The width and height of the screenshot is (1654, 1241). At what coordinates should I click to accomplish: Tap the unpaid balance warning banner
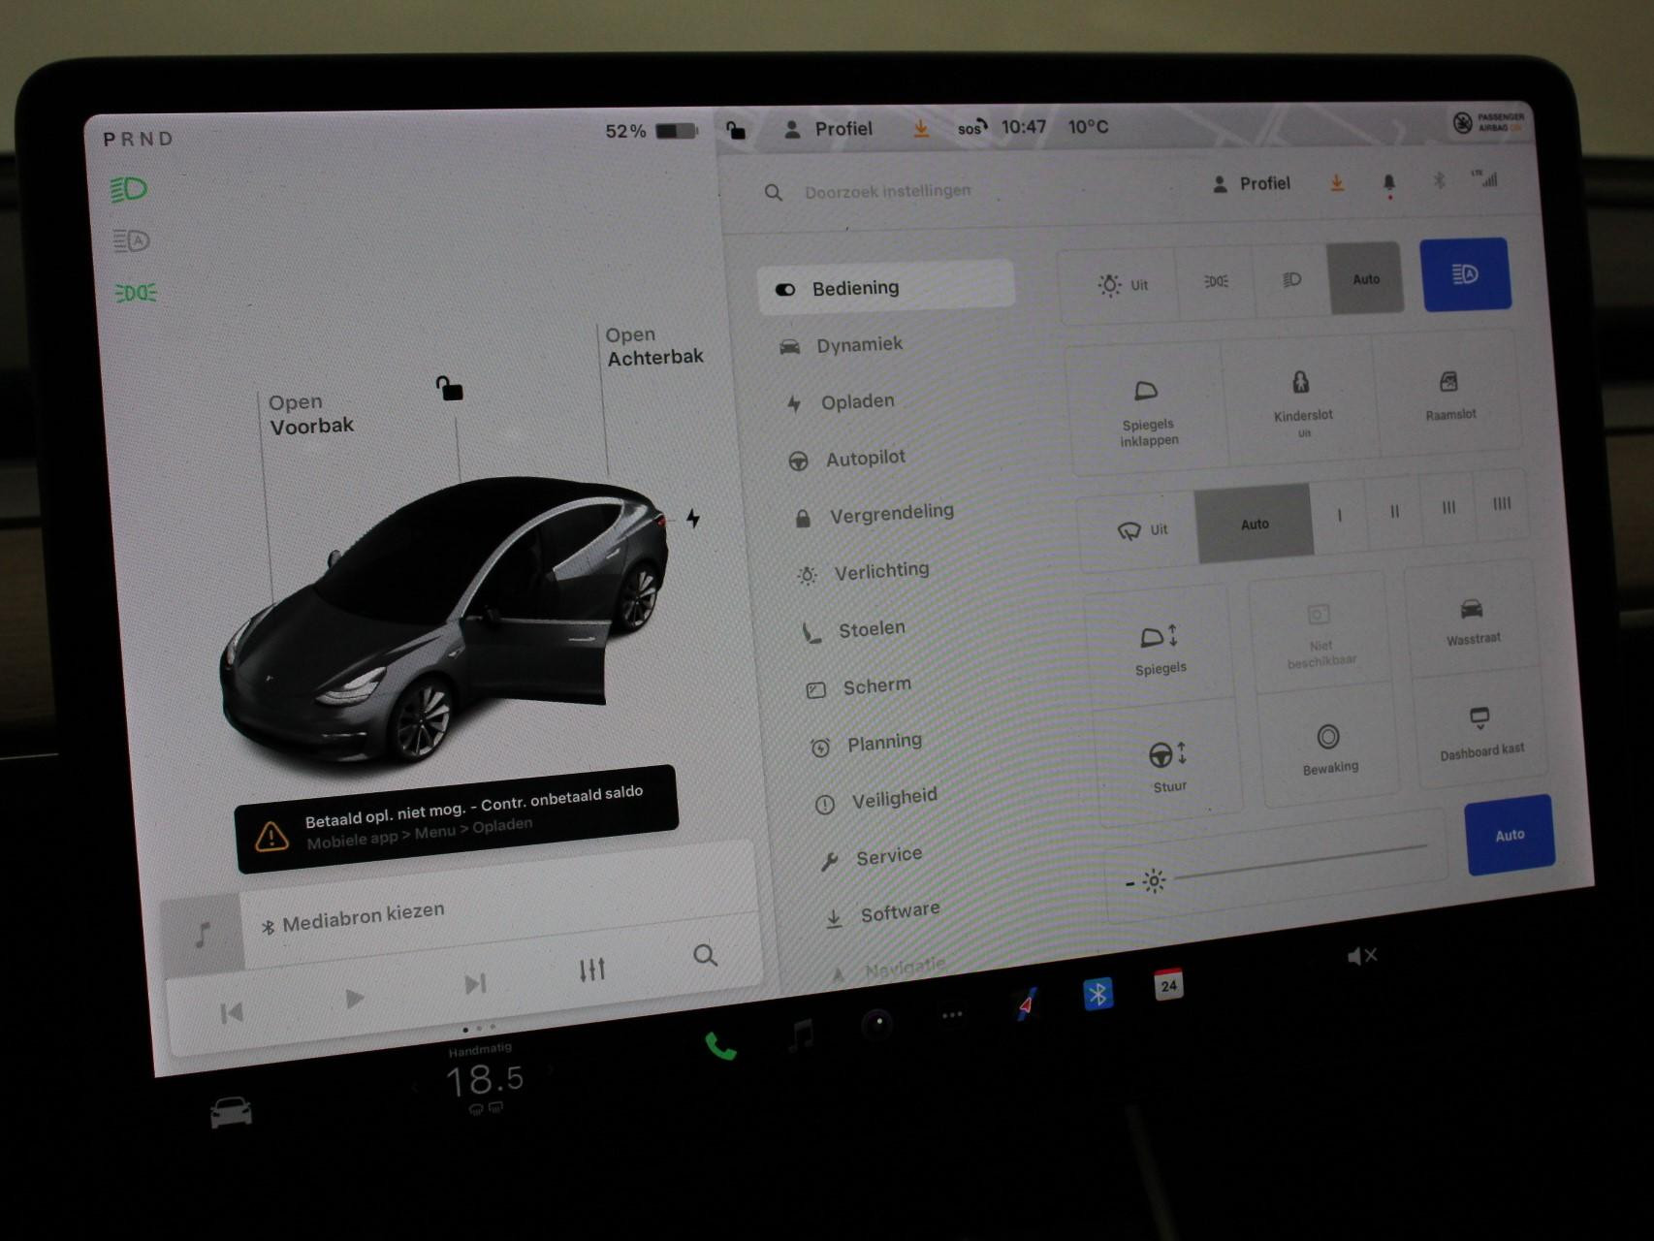tap(456, 818)
